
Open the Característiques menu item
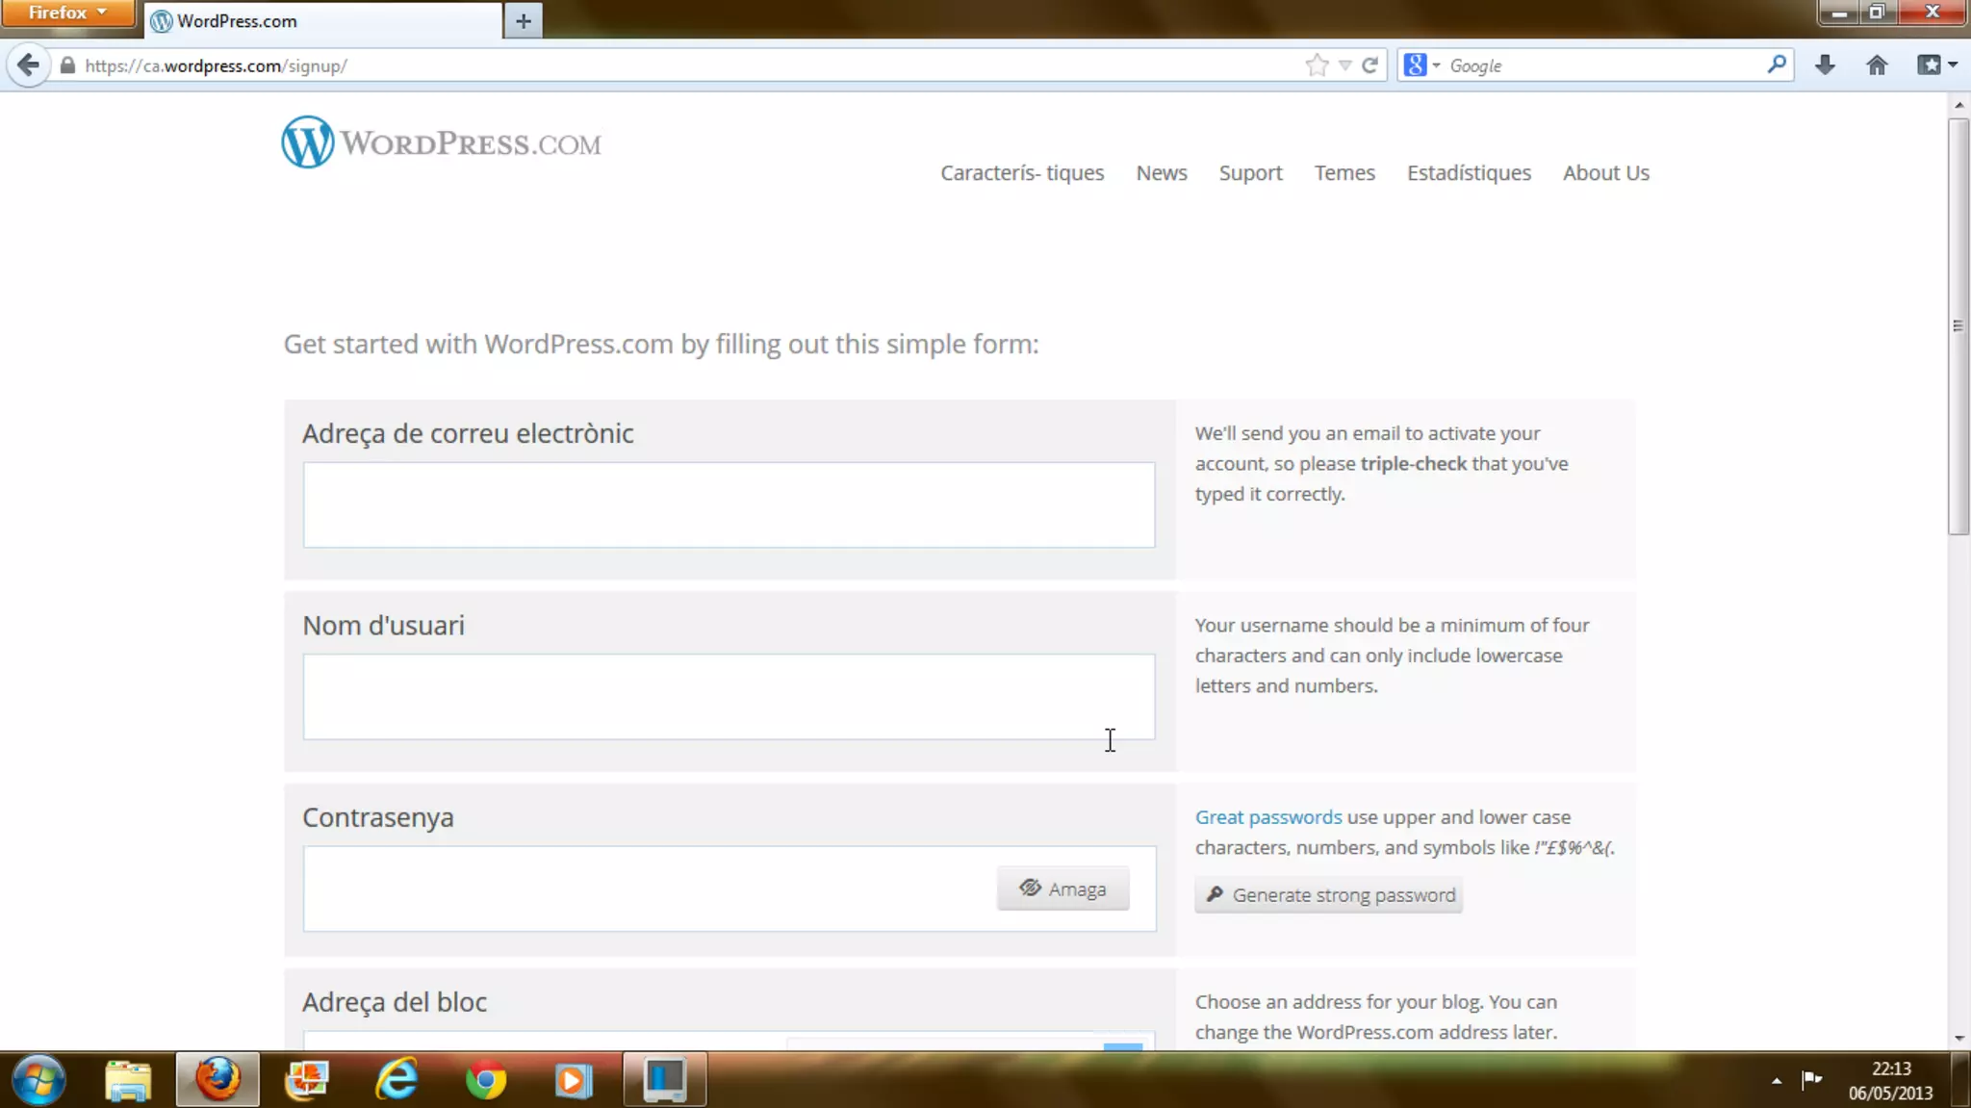(x=1022, y=172)
